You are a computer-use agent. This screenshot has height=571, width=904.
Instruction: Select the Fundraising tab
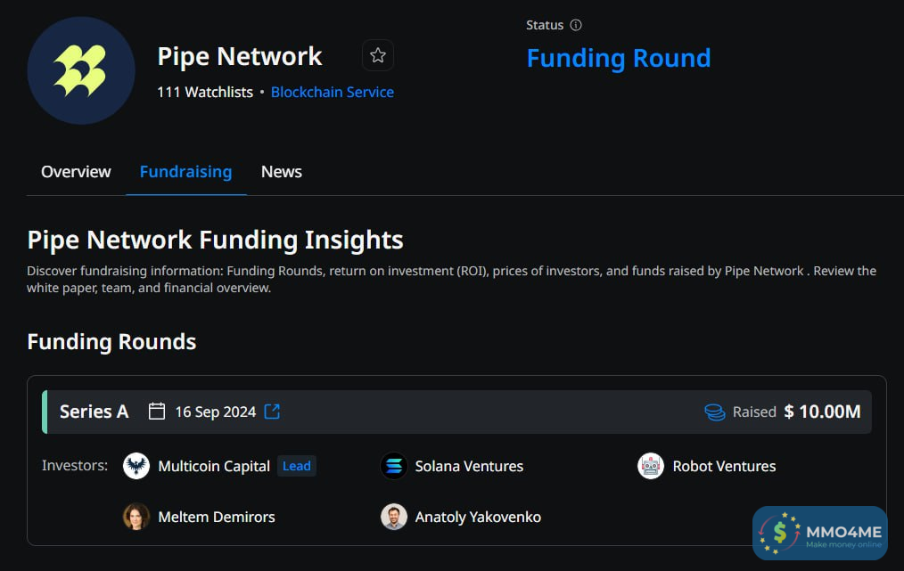pyautogui.click(x=185, y=172)
